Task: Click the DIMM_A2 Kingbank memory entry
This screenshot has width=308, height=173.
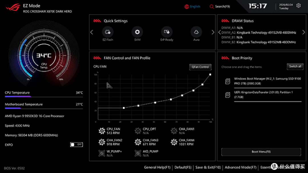Action: pyautogui.click(x=259, y=32)
